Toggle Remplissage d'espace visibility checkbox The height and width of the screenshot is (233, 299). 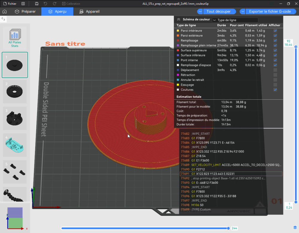275,65
